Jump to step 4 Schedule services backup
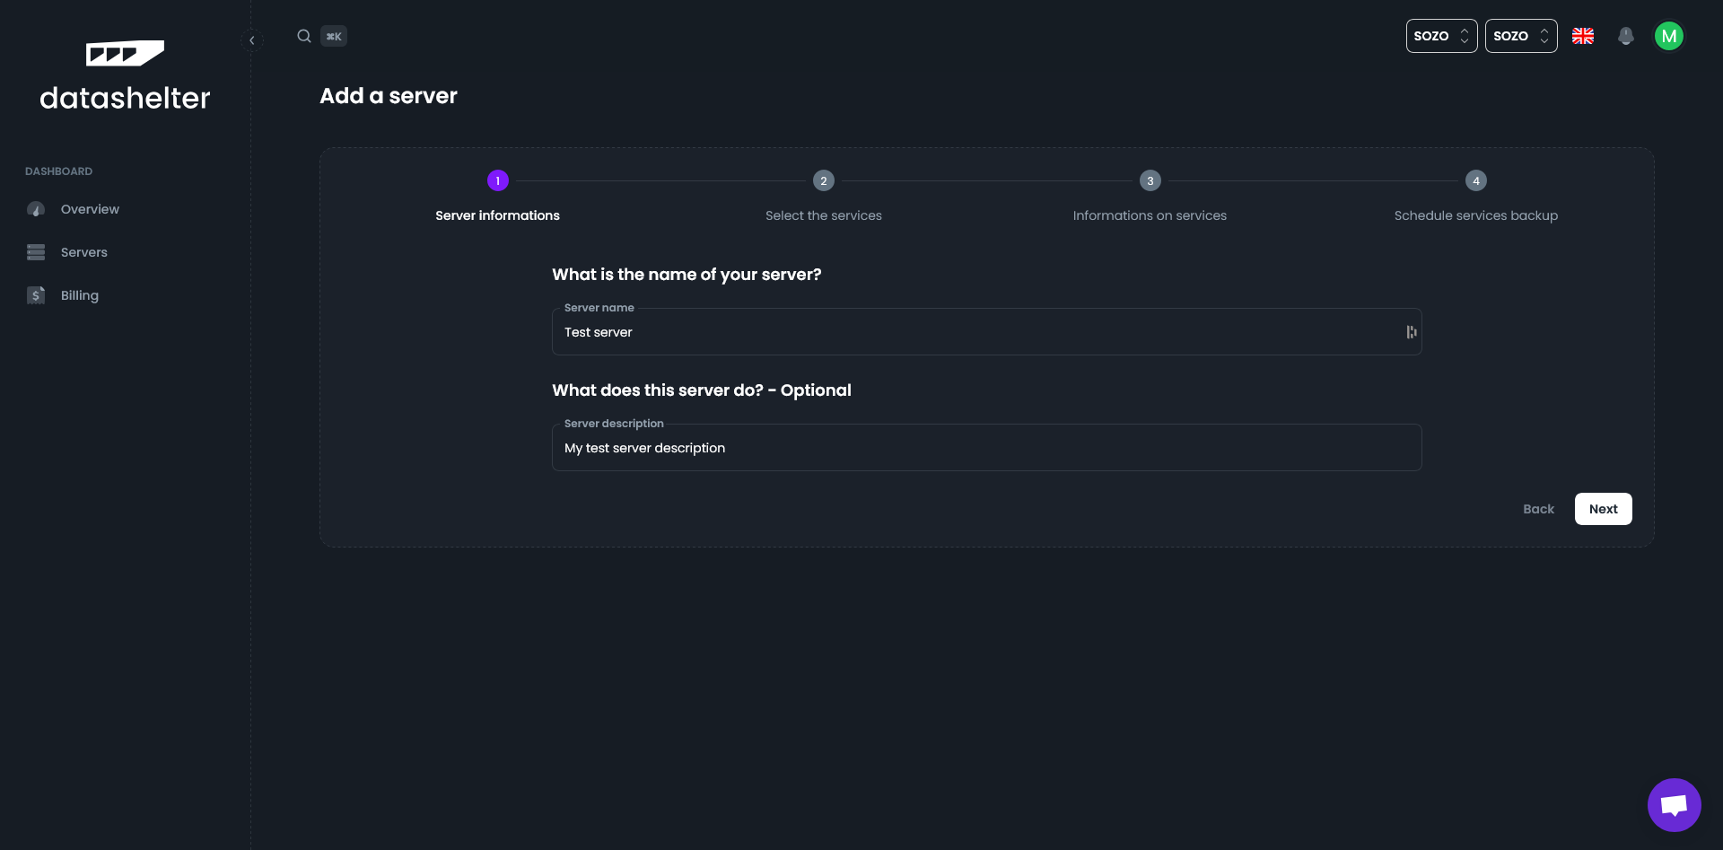The width and height of the screenshot is (1723, 850). pos(1475,181)
